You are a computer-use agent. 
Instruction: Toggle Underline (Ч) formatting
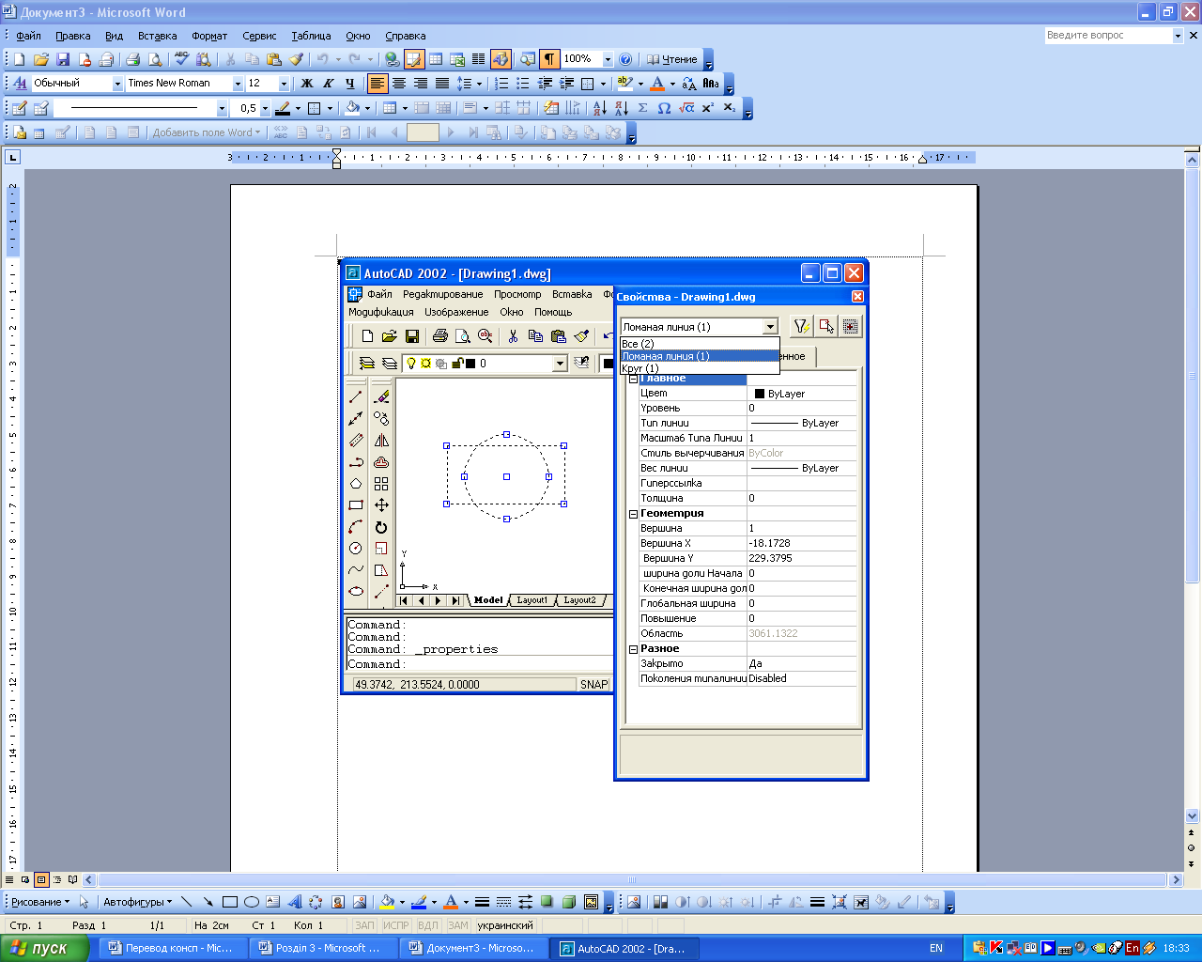[350, 84]
